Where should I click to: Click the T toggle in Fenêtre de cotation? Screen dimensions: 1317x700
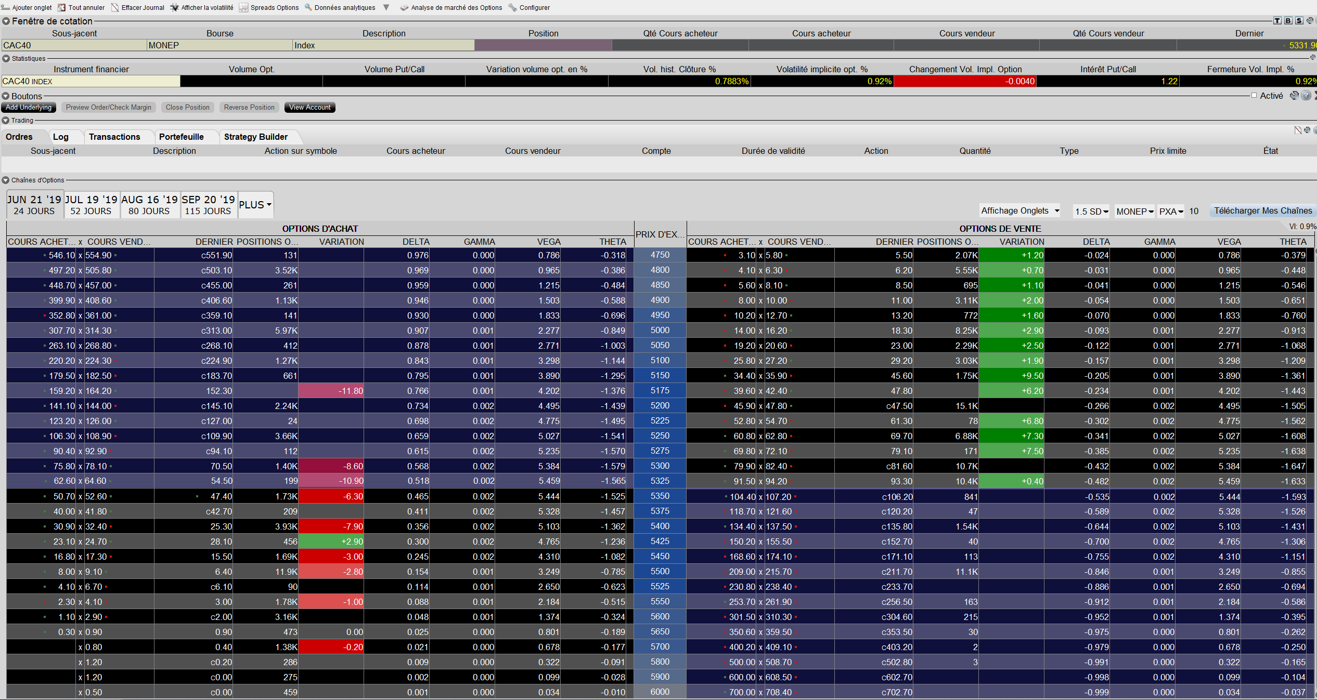click(1277, 21)
